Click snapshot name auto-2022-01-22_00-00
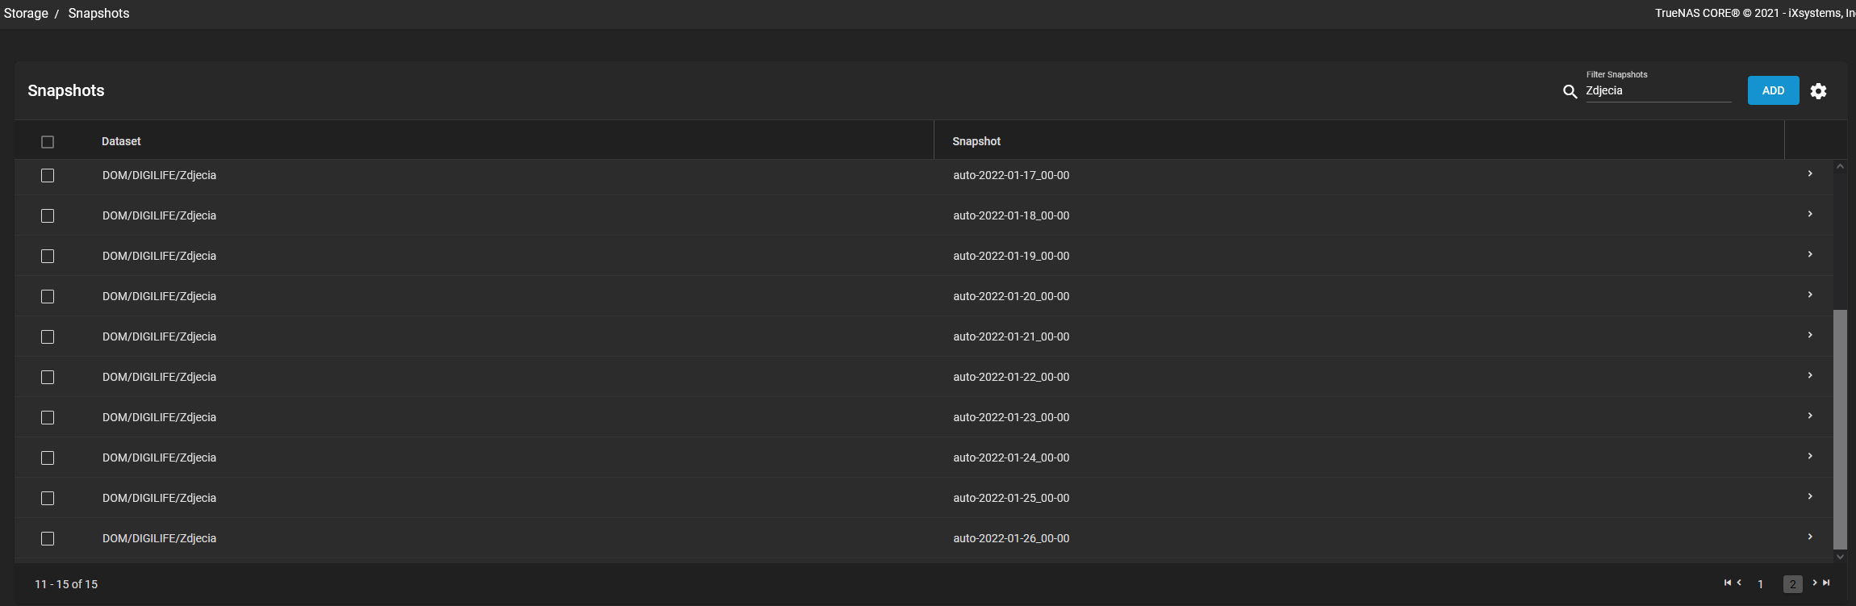Image resolution: width=1856 pixels, height=606 pixels. click(1011, 377)
